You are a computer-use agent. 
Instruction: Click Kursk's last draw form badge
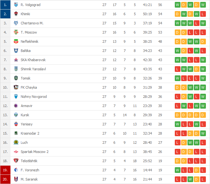coord(203,115)
